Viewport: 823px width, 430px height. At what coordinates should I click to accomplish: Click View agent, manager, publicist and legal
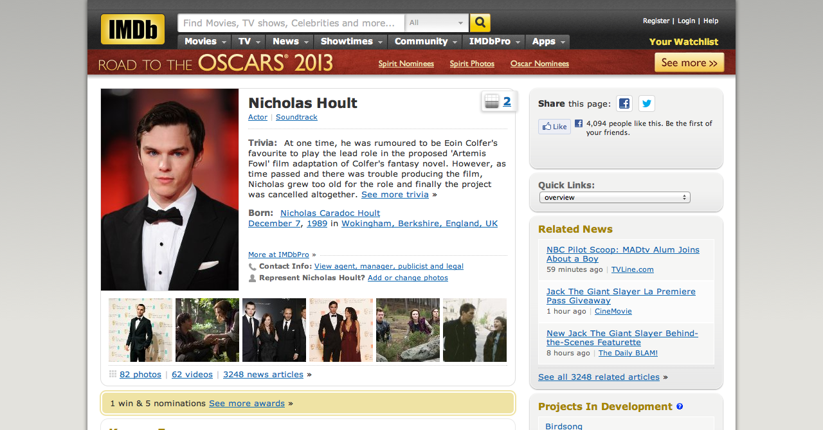[x=389, y=266]
